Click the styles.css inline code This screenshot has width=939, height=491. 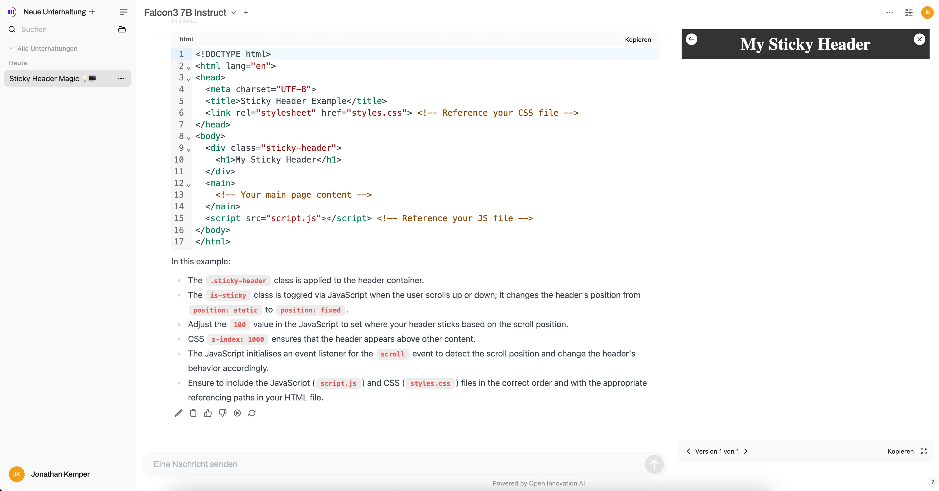tap(430, 383)
